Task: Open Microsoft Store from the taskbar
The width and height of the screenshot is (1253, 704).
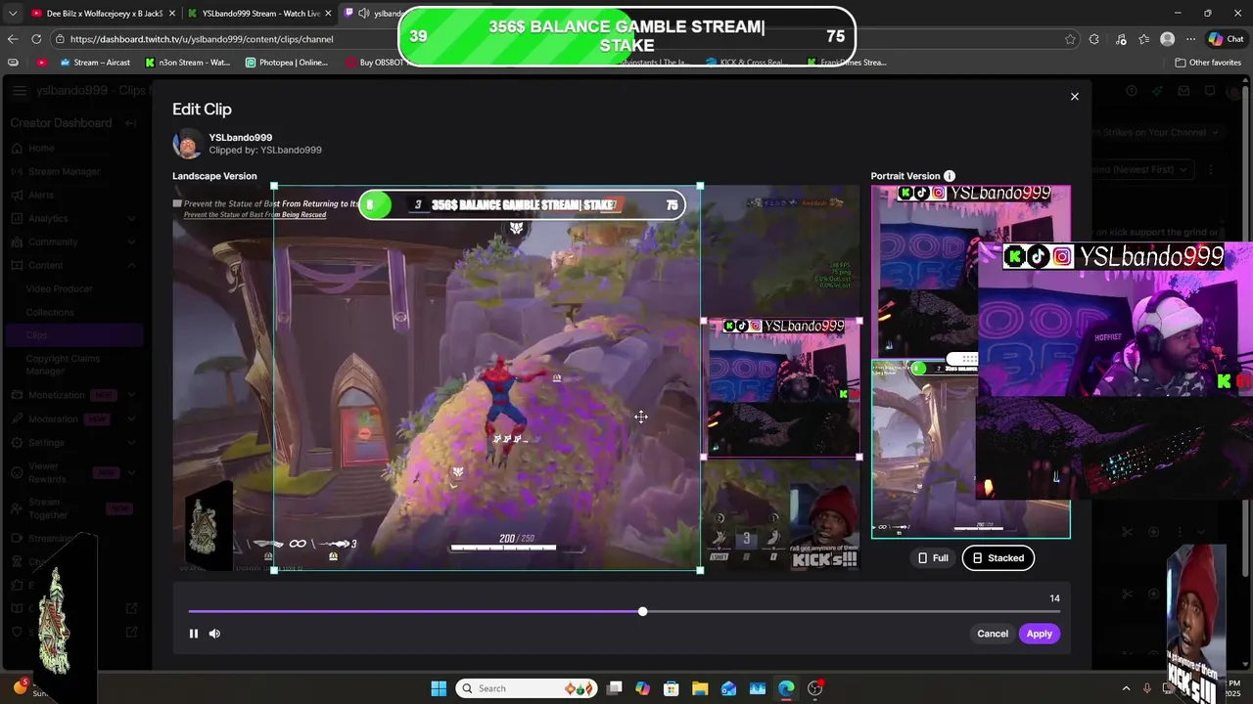Action: click(x=671, y=688)
